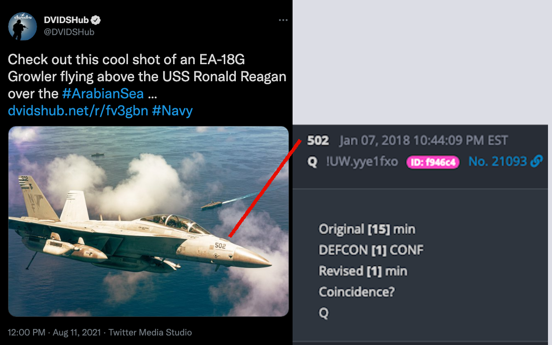Open post No. 21093 link
Image resolution: width=552 pixels, height=345 pixels.
coord(497,161)
